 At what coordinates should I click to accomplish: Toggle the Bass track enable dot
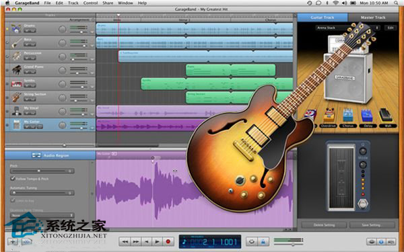pos(7,43)
